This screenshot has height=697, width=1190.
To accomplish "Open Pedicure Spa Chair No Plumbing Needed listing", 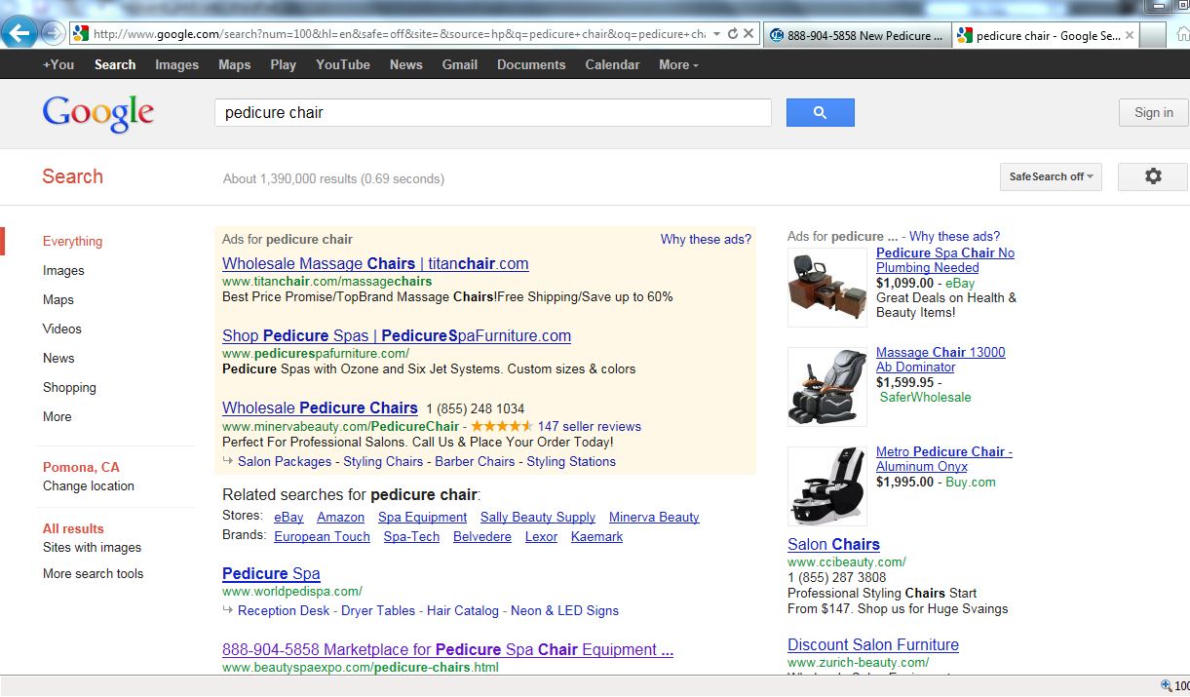I will [945, 259].
